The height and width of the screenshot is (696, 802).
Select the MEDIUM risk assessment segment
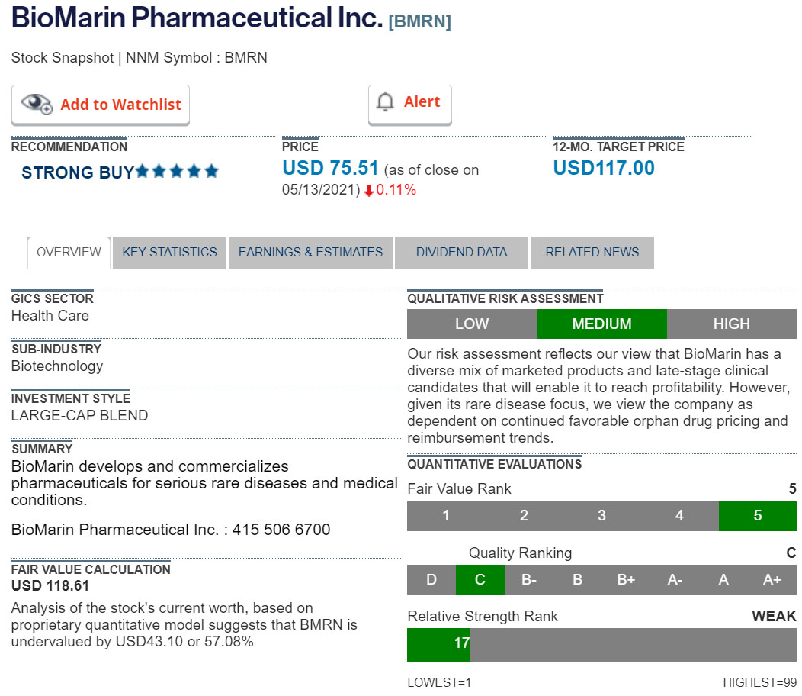pos(601,324)
